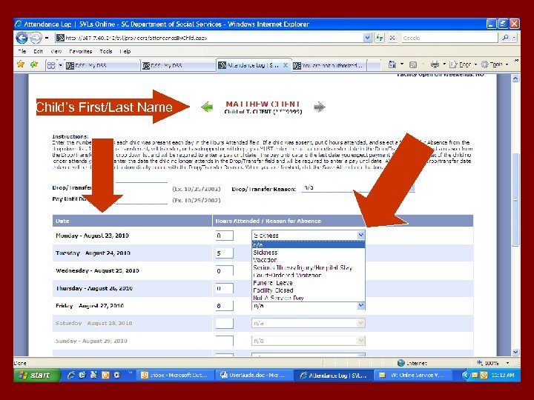Click Friday August 27 hours attended field
The width and height of the screenshot is (534, 400).
pos(225,306)
